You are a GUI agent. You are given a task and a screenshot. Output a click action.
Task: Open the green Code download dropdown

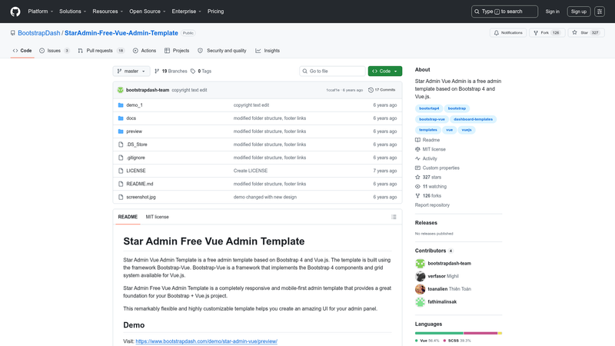(x=385, y=71)
